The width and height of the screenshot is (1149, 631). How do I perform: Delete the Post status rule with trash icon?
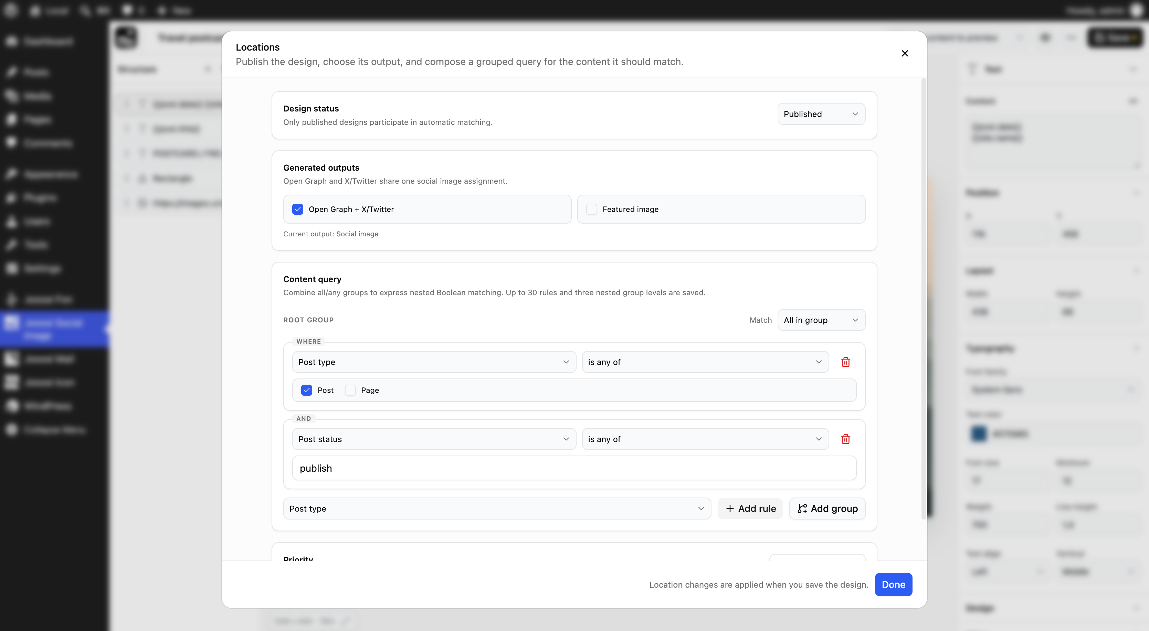[845, 439]
